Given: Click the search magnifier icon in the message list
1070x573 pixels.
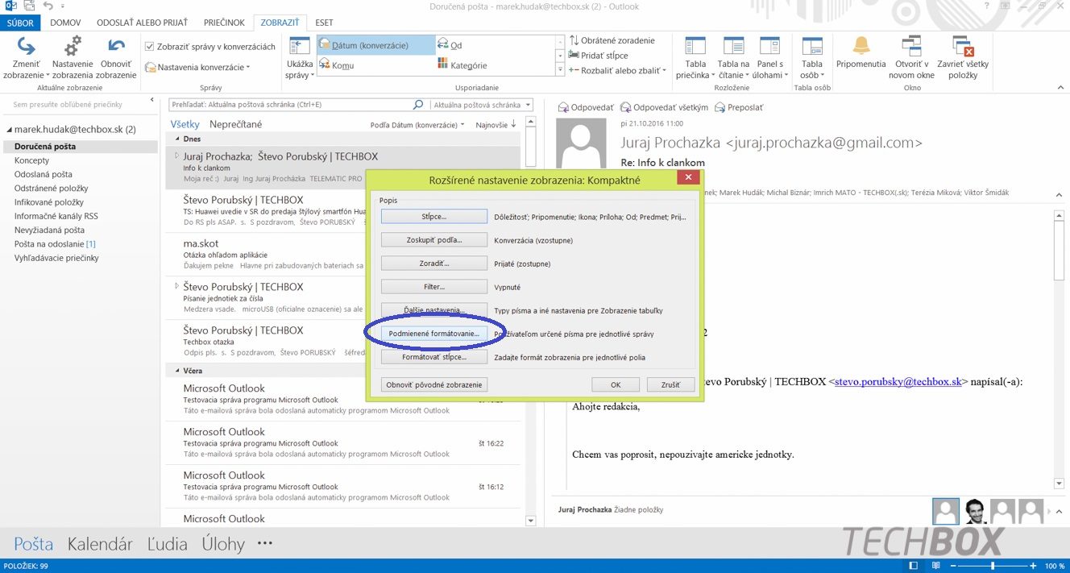Looking at the screenshot, I should coord(417,105).
